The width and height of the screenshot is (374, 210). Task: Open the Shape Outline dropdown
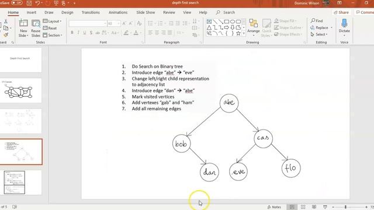pos(288,27)
